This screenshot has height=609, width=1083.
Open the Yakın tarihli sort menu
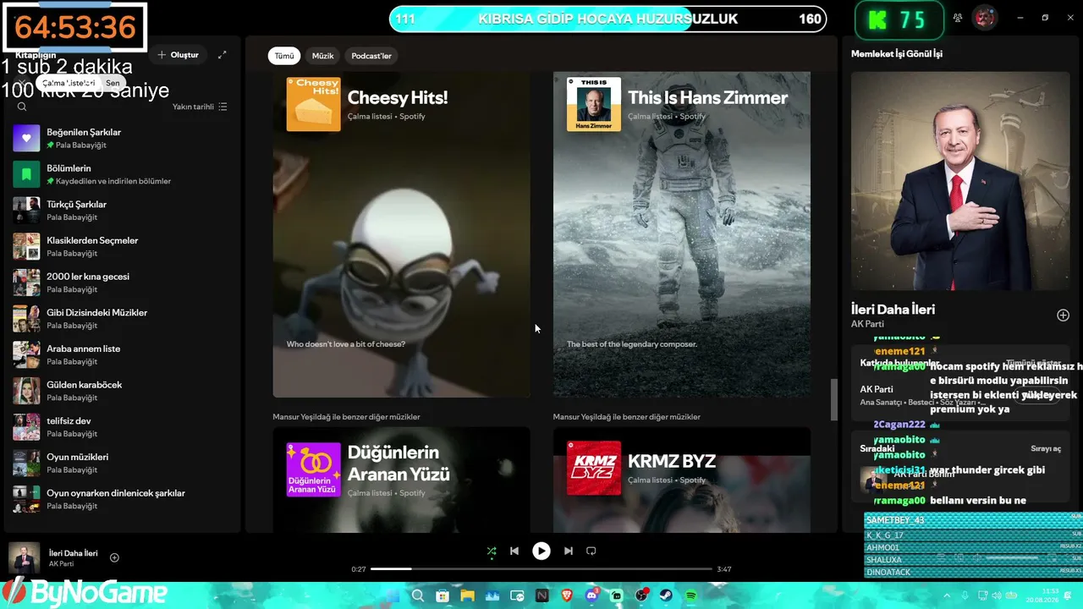click(x=200, y=107)
